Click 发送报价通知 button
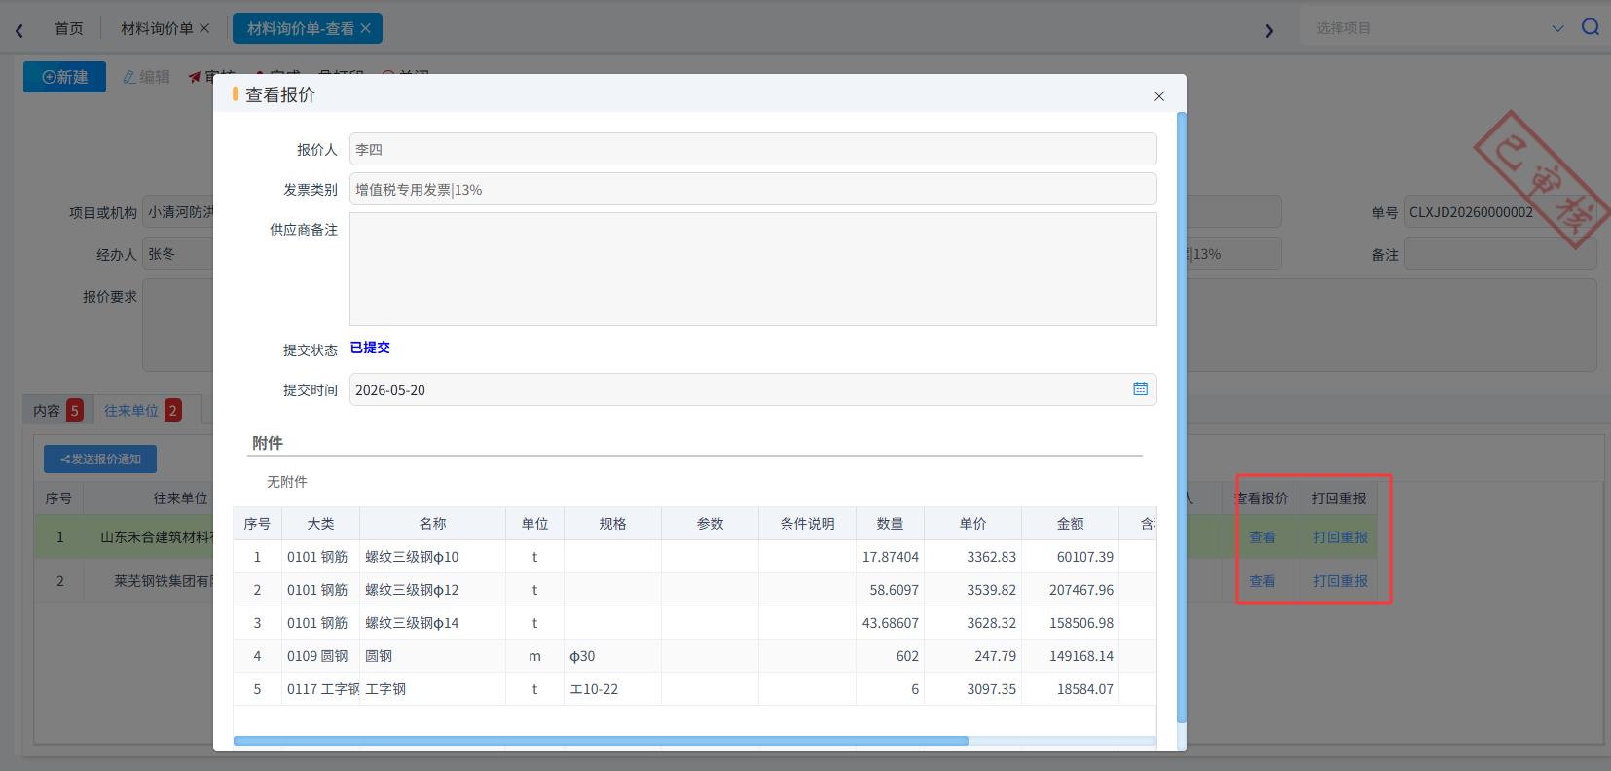This screenshot has height=771, width=1611. pos(100,459)
